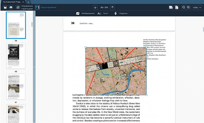Click the single page view icon
Viewport: 204px width, 123px height.
177,7
